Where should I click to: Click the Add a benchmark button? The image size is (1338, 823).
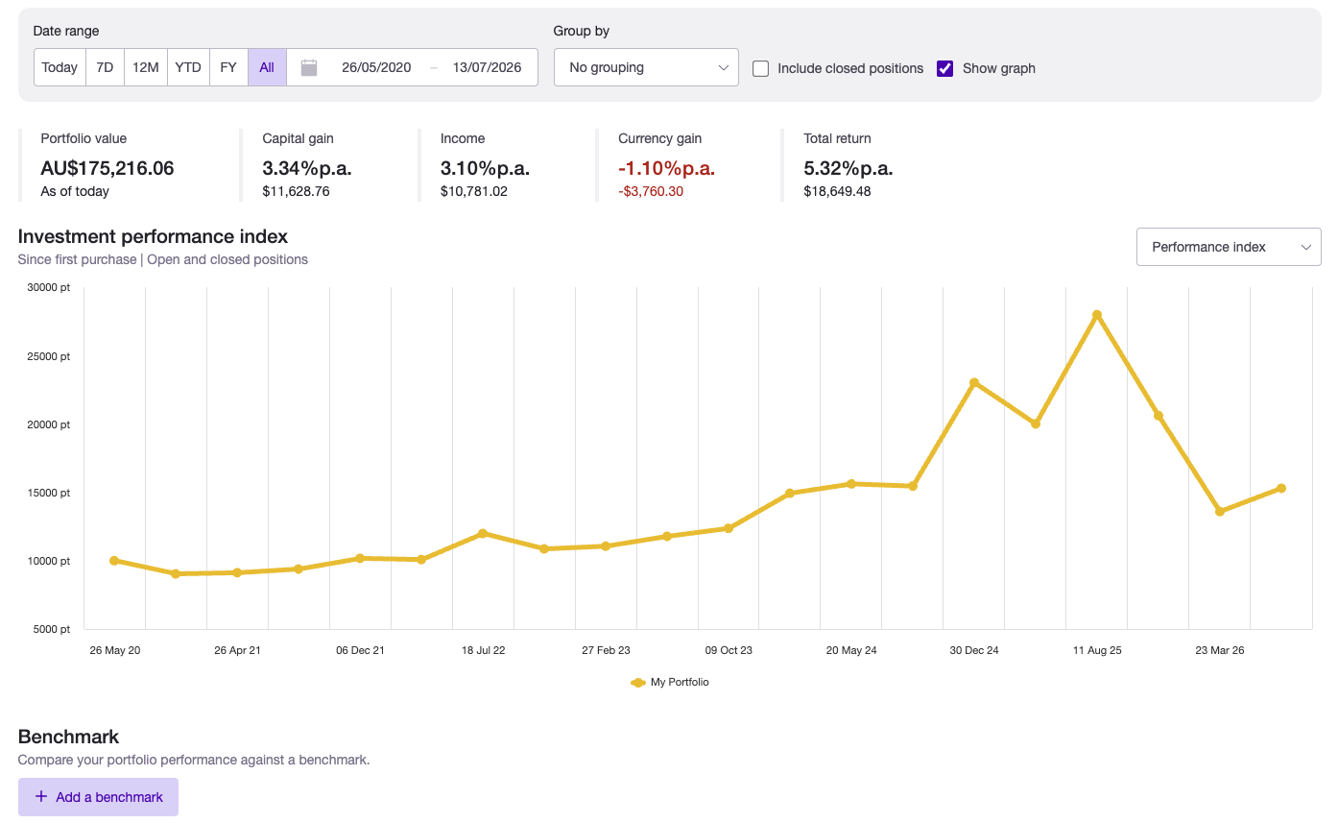tap(98, 797)
